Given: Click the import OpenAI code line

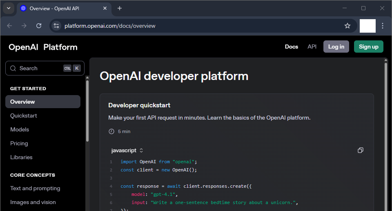Looking at the screenshot, I should tap(159, 162).
